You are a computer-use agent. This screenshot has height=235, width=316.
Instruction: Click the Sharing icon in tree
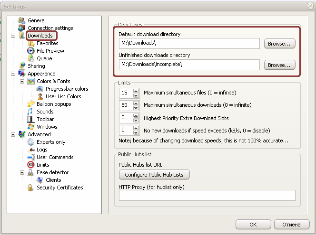click(x=21, y=66)
